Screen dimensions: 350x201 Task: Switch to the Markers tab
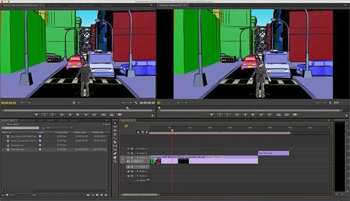pos(62,121)
